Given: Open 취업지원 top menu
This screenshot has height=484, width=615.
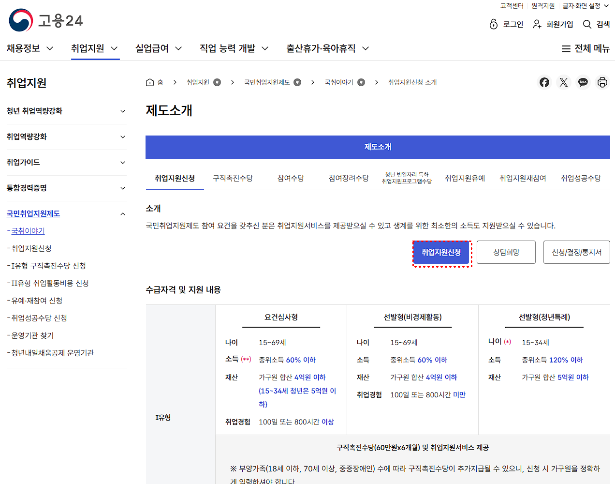Looking at the screenshot, I should pyautogui.click(x=95, y=48).
